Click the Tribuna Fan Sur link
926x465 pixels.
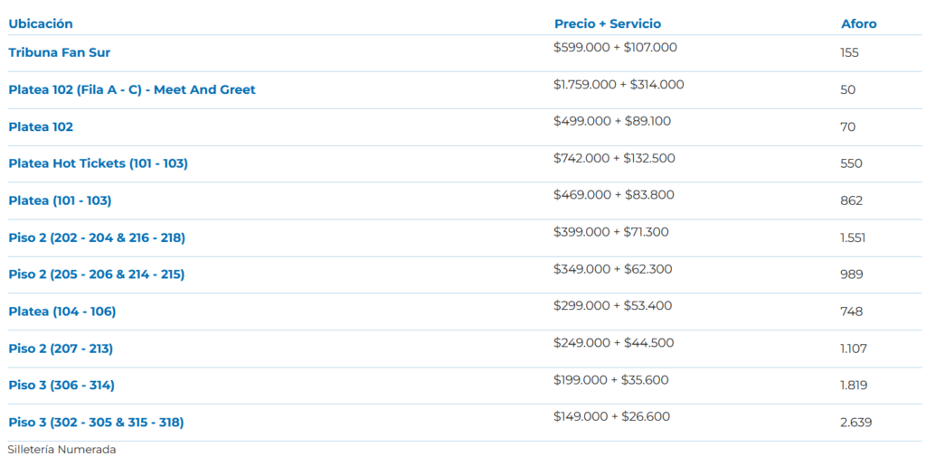59,52
